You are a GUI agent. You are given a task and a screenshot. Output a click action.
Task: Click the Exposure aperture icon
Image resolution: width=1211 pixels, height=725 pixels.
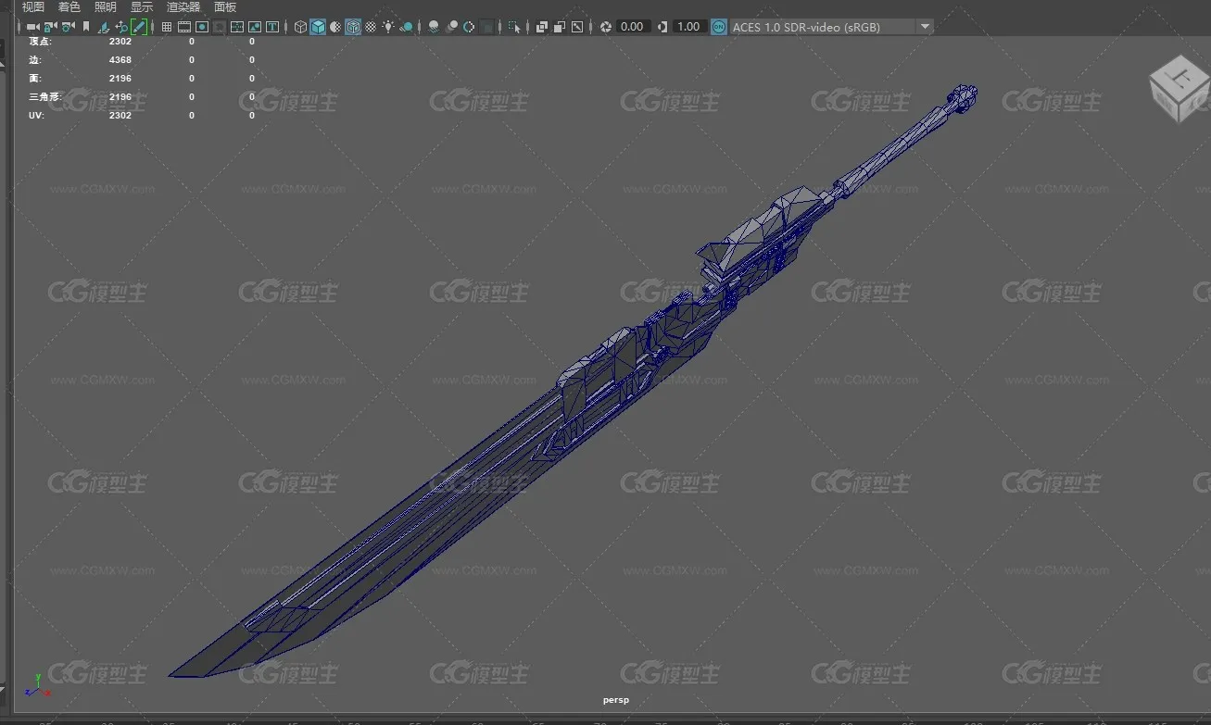pyautogui.click(x=605, y=27)
